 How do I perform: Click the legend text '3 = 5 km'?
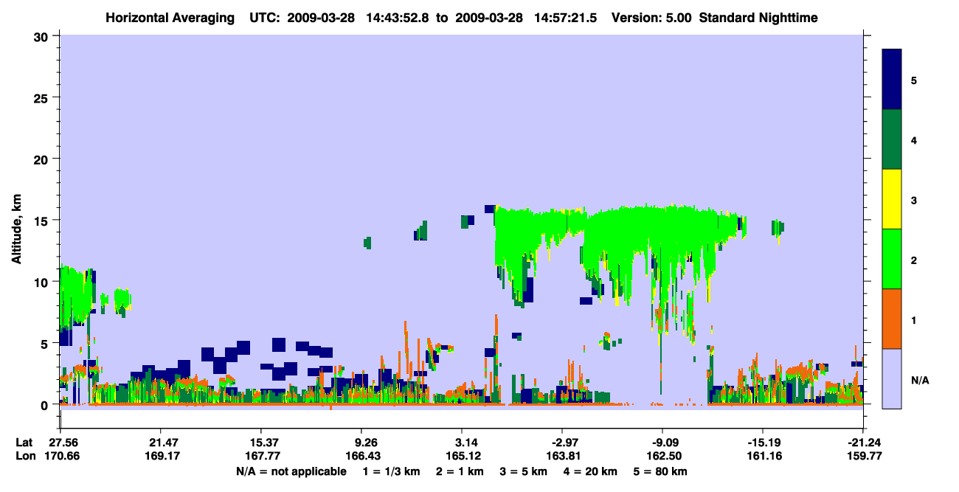click(x=524, y=471)
